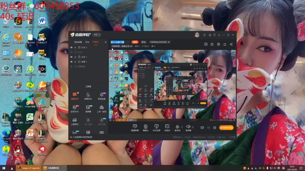This screenshot has width=305, height=171.
Task: Open the taskbar clock
Action: coord(292,168)
